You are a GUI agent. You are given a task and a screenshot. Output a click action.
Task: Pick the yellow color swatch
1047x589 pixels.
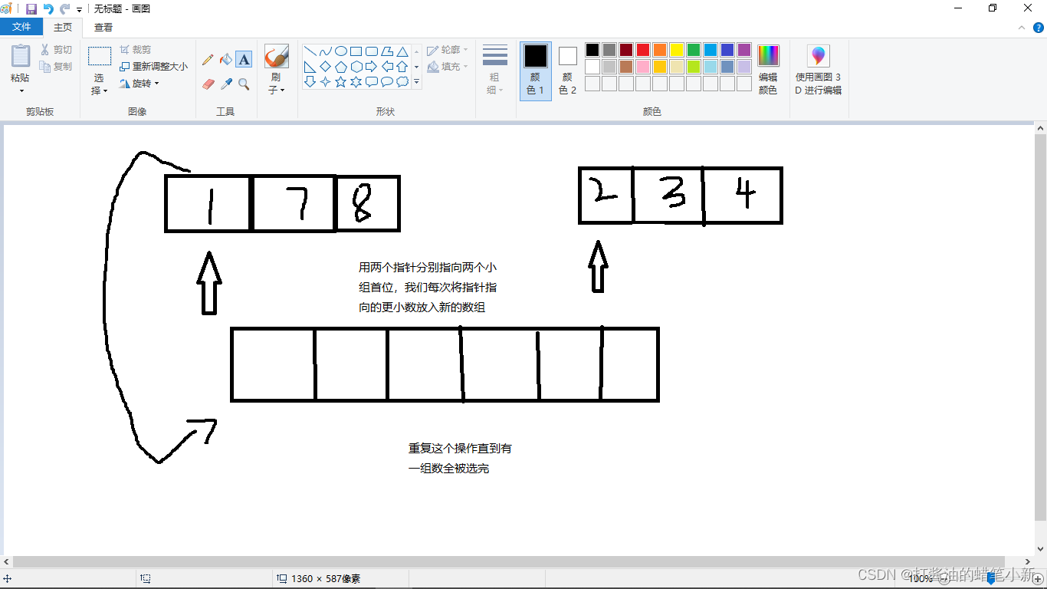677,50
